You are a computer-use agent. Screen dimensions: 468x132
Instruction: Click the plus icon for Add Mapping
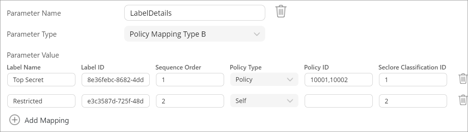click(x=14, y=120)
